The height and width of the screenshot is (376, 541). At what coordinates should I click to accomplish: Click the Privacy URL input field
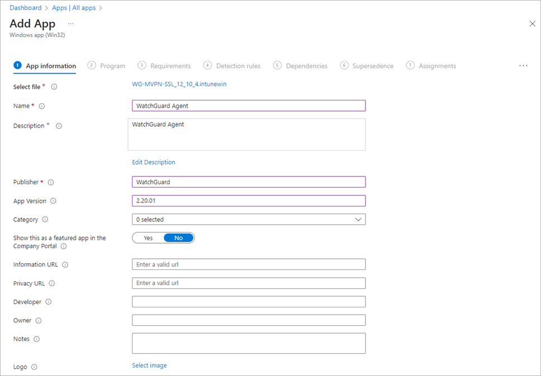(249, 283)
